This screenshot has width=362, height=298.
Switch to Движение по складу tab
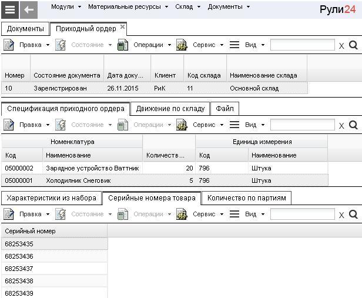click(170, 109)
